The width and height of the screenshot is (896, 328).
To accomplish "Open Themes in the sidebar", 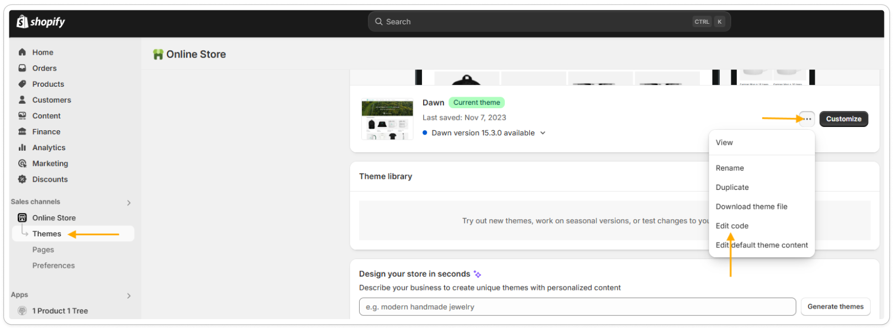I will pos(73,234).
